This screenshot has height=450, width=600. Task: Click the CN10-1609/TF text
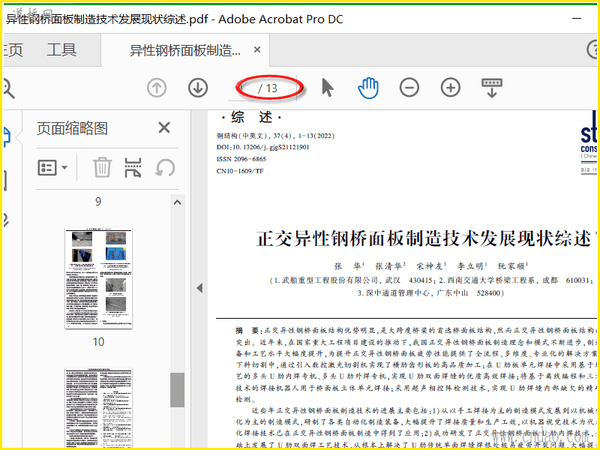(240, 171)
